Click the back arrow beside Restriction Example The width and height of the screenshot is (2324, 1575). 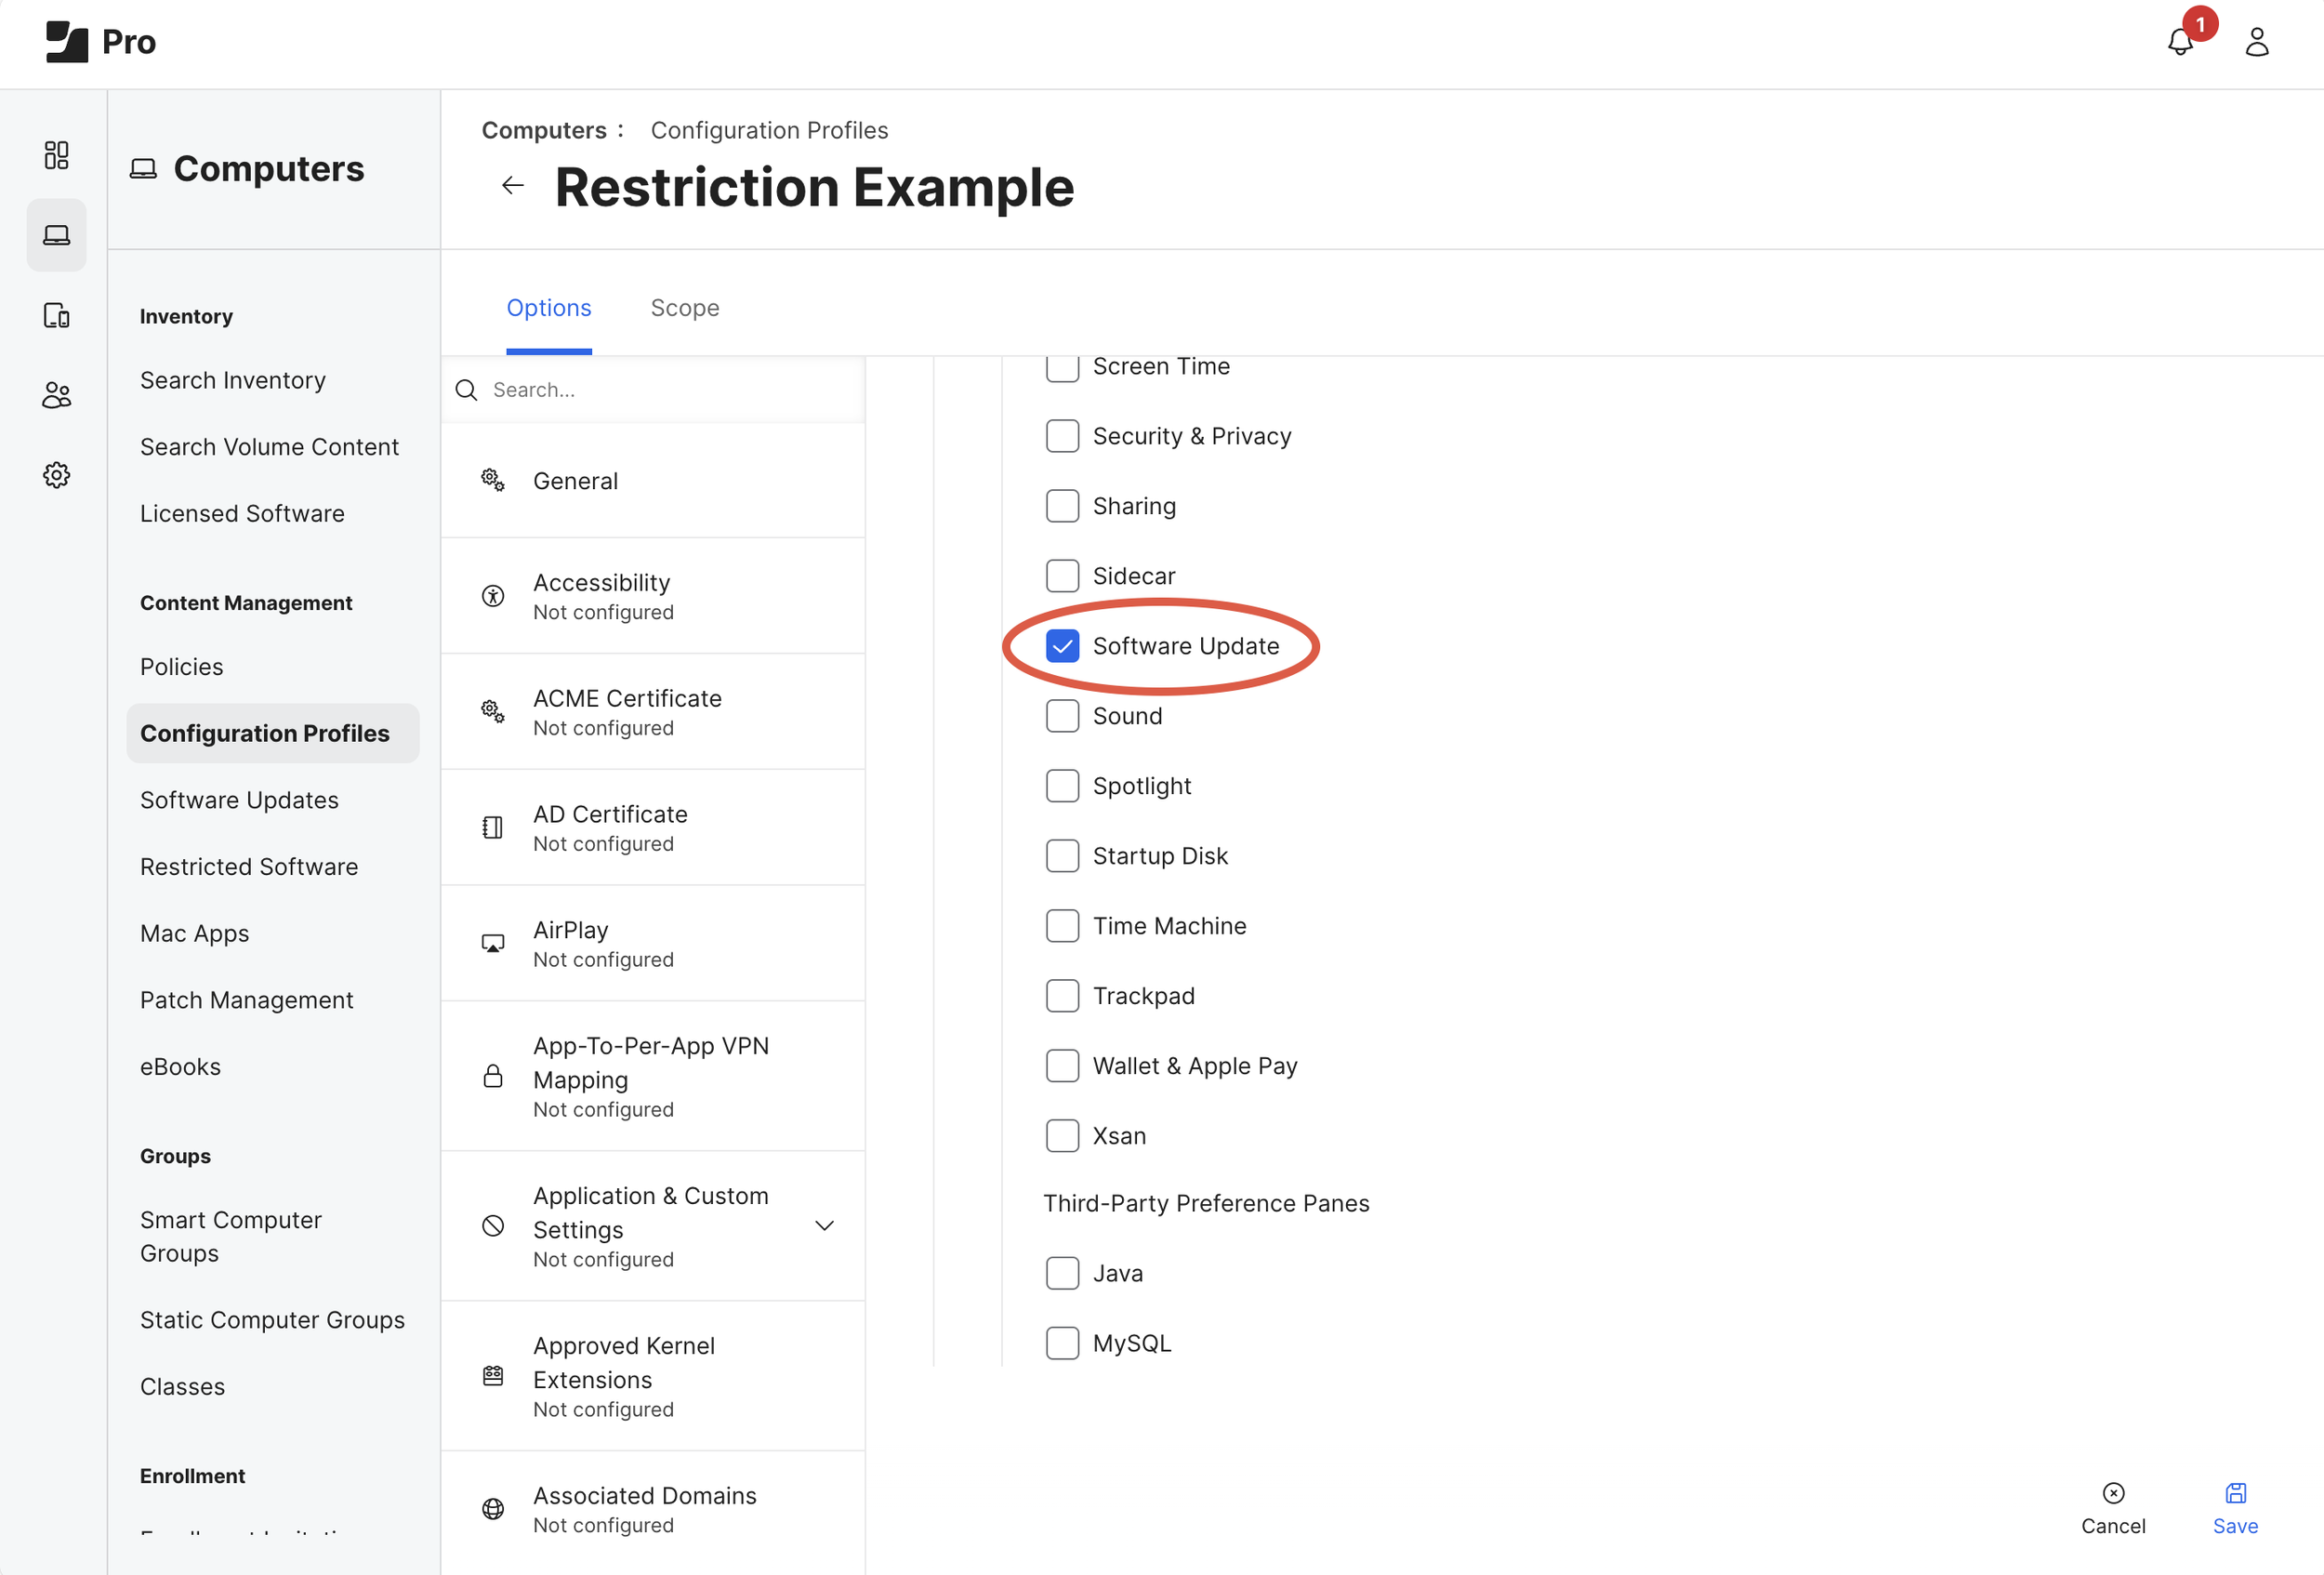pyautogui.click(x=513, y=186)
